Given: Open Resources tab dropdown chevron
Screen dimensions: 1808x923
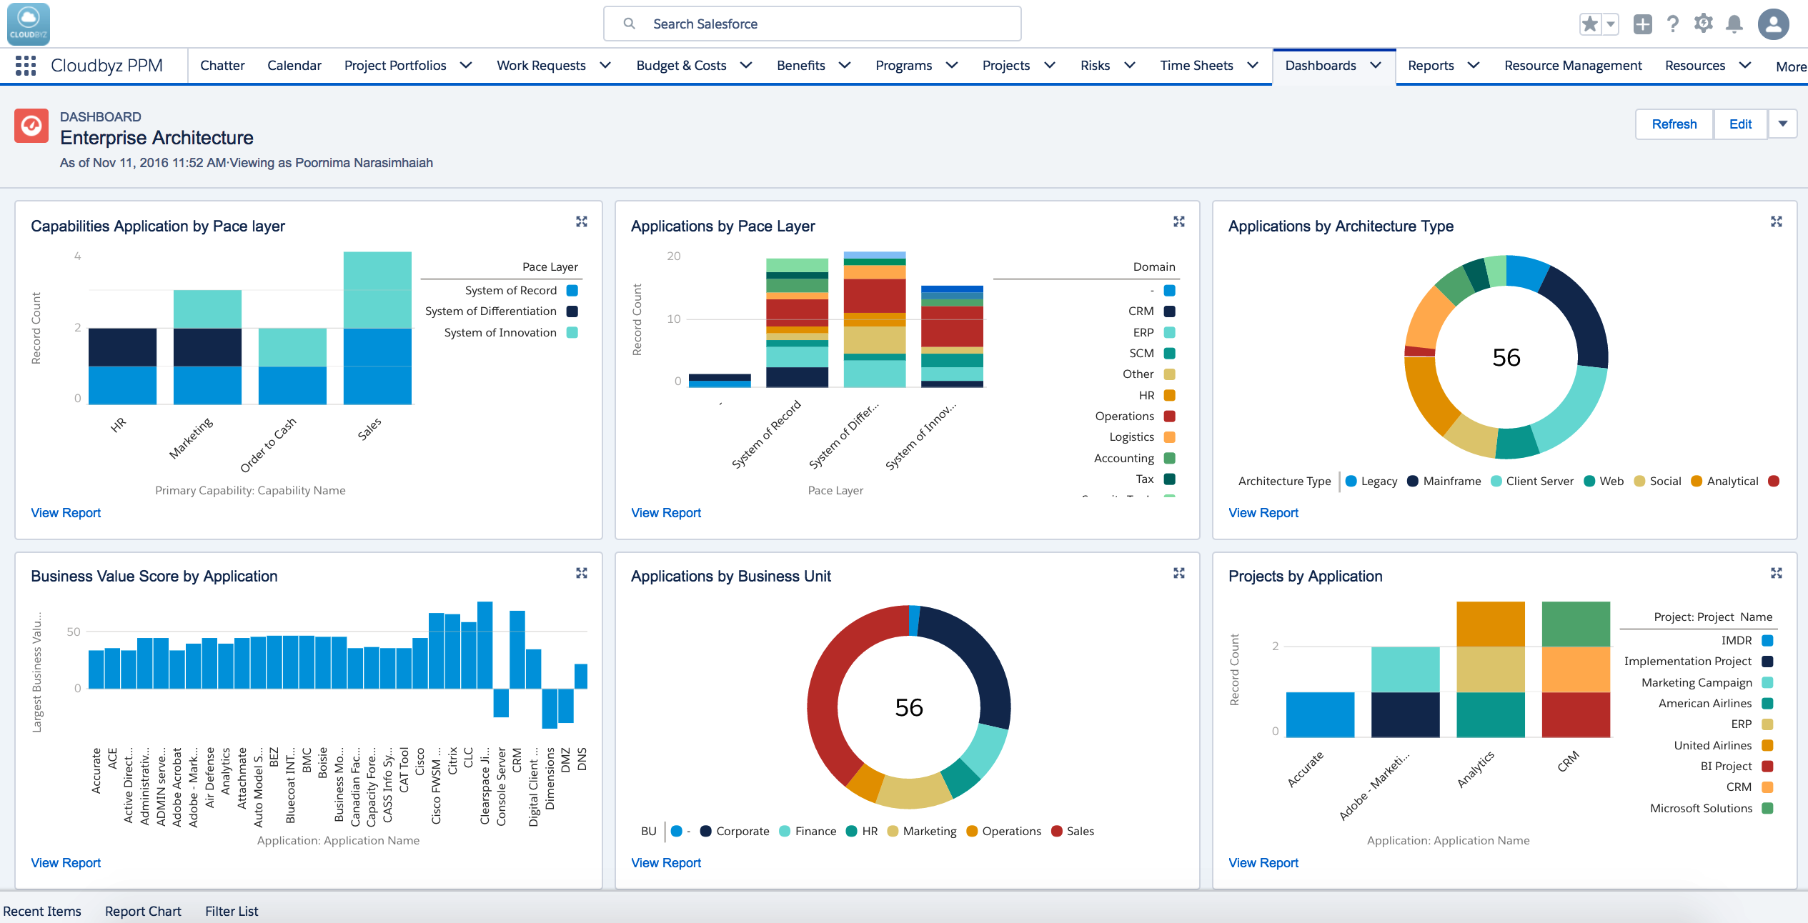Looking at the screenshot, I should click(1745, 66).
